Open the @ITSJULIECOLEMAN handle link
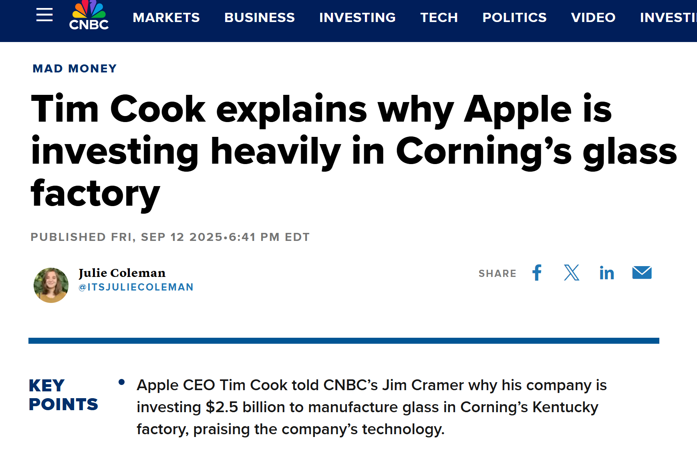This screenshot has width=697, height=471. [x=136, y=287]
